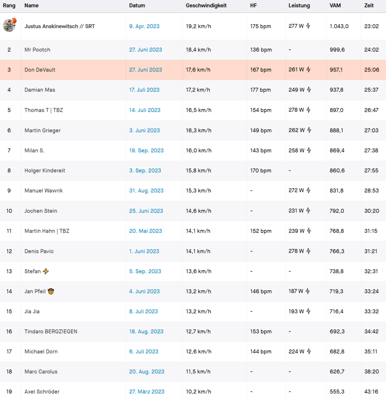Open the 20. Mai 2023 activity link
The height and width of the screenshot is (400, 386).
point(145,231)
